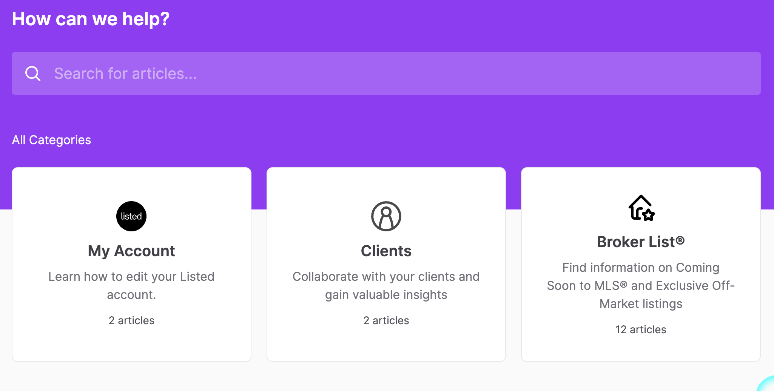Open the chat bubble in bottom corner
The width and height of the screenshot is (774, 391).
tap(766, 384)
